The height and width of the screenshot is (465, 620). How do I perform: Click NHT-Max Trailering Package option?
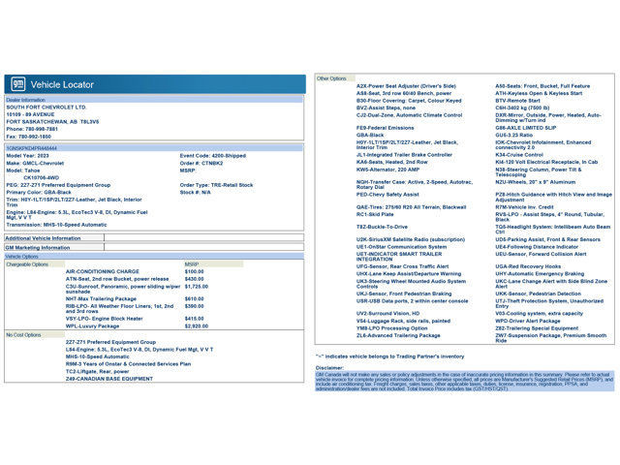[101, 299]
